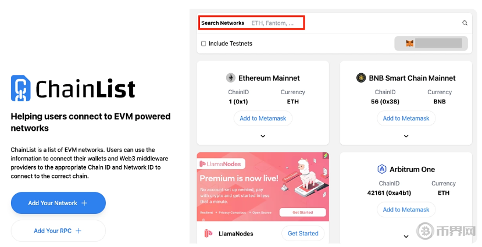This screenshot has height=247, width=482.
Task: Expand the Arbitrum One card chevron
Action: point(406,237)
